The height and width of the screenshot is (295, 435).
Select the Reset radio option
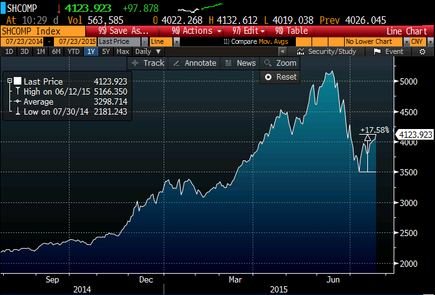coord(280,76)
